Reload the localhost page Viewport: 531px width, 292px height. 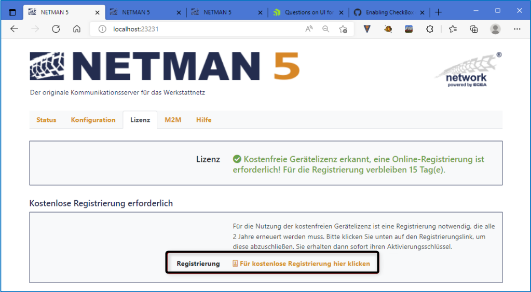click(56, 29)
